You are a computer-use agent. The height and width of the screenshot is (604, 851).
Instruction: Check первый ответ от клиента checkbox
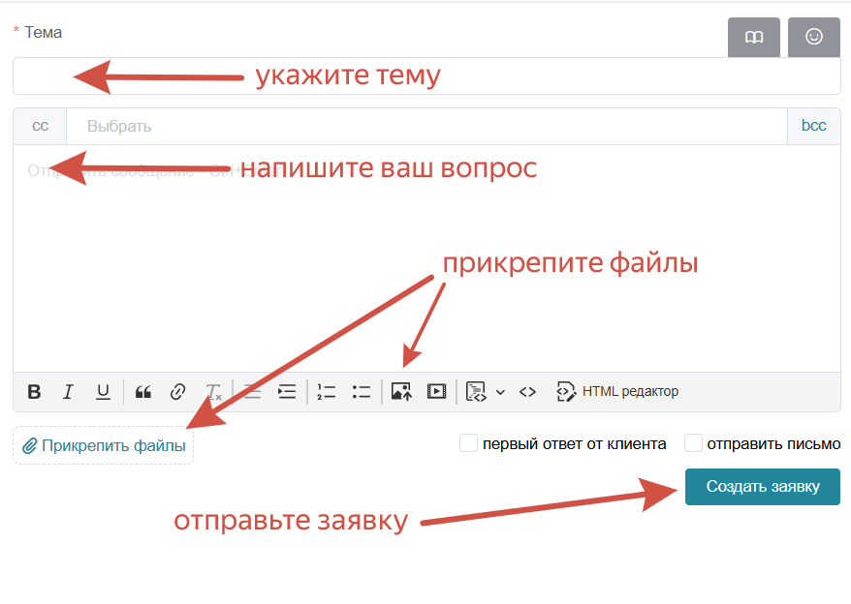click(468, 443)
